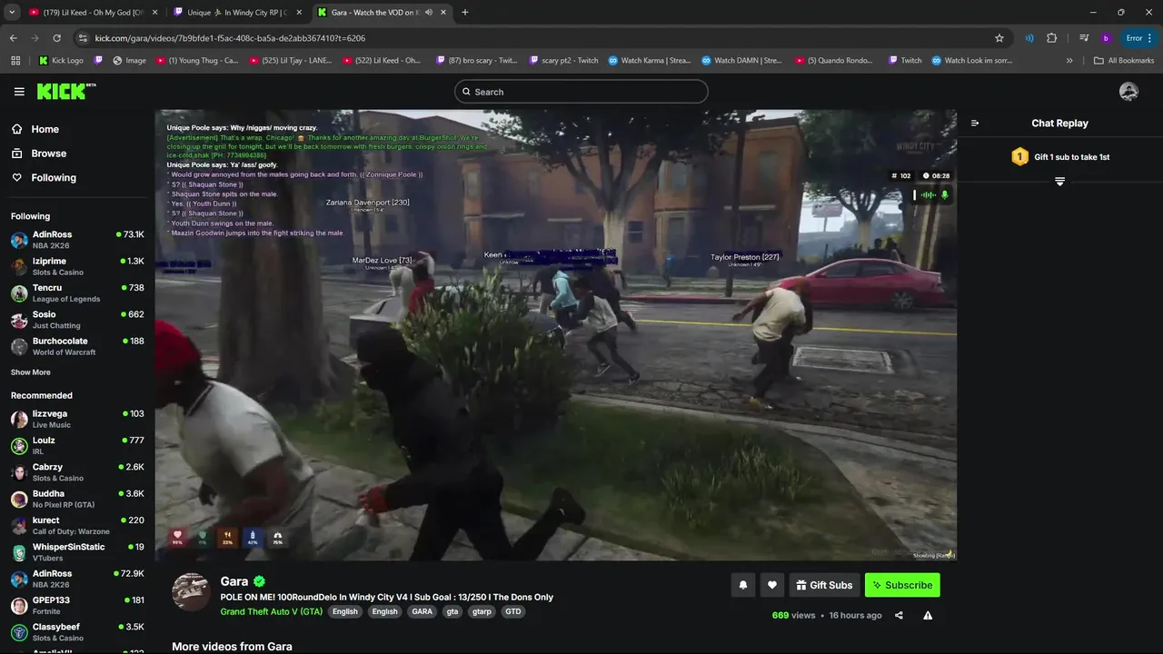Click the video player to pause
1163x654 pixels.
[555, 335]
